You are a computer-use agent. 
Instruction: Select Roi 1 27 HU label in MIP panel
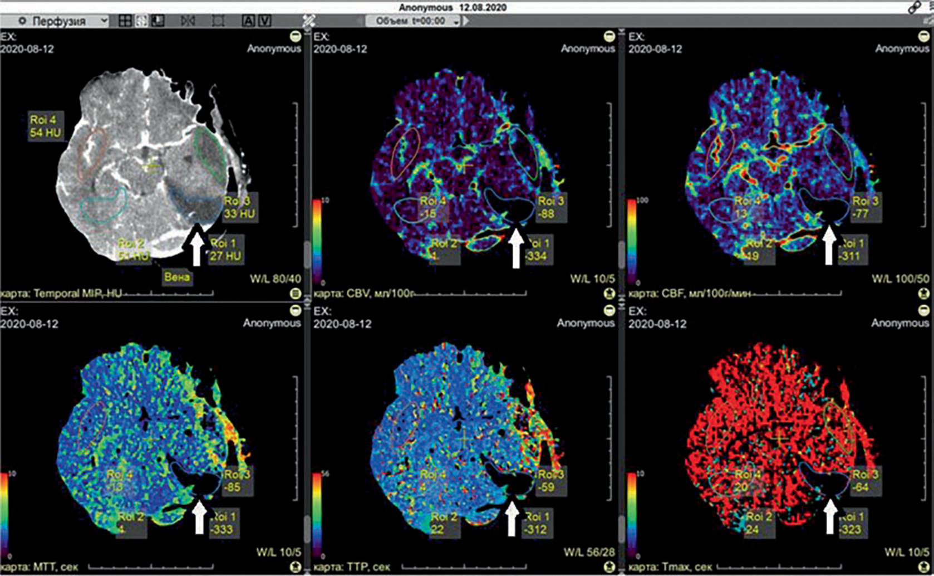pos(225,250)
